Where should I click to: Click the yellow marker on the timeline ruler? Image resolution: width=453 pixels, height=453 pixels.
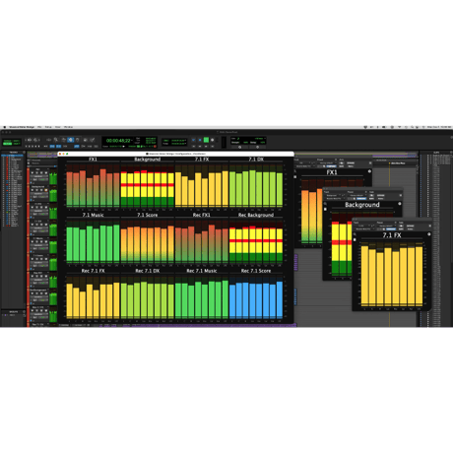pos(390,163)
